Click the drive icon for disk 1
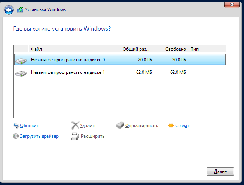 [x=21, y=73]
